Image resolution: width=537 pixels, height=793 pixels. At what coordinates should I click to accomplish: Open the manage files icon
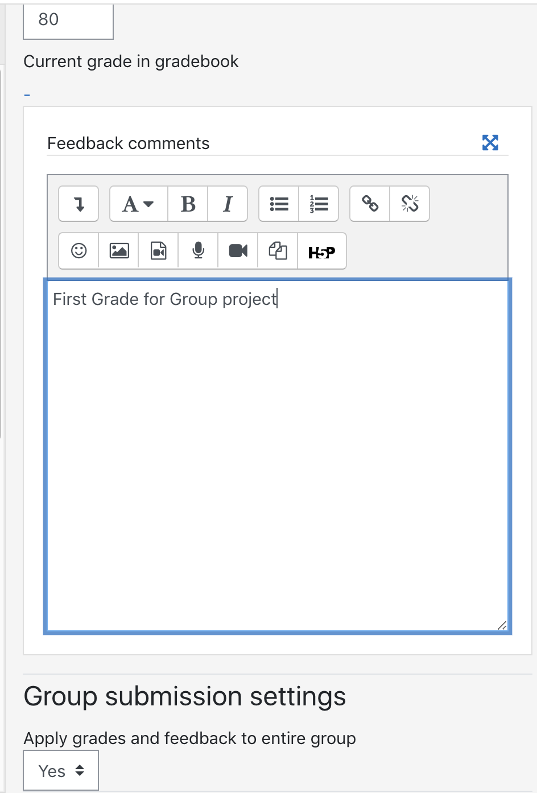click(278, 250)
